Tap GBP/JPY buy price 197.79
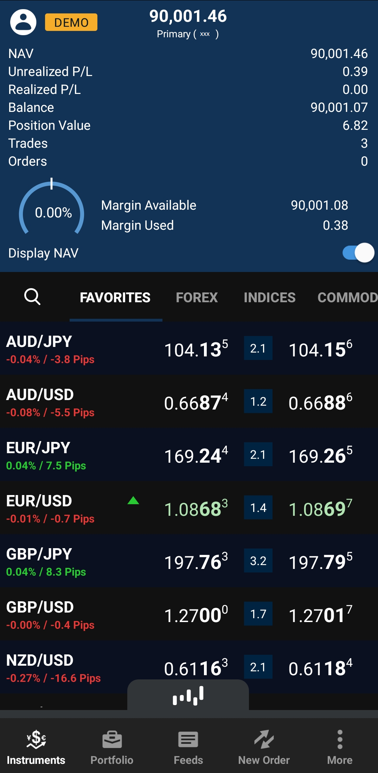 pyautogui.click(x=320, y=562)
